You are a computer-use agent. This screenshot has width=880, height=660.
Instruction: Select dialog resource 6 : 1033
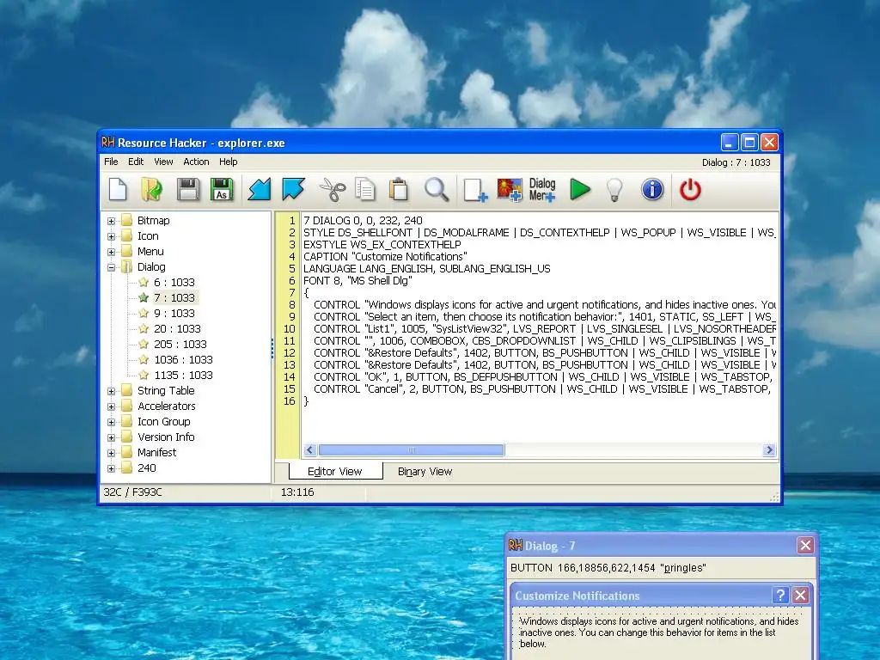click(174, 282)
